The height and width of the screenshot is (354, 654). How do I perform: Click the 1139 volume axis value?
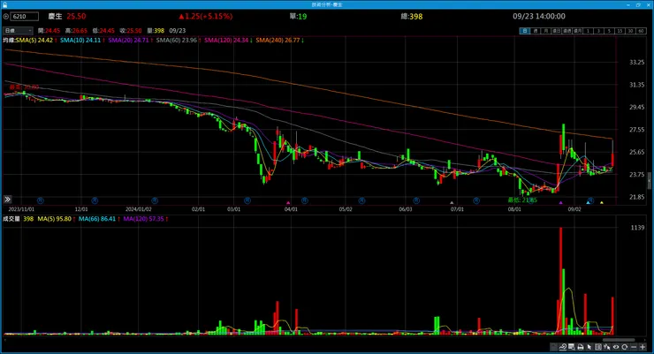(637, 228)
